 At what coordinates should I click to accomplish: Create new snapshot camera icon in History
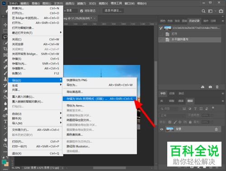pos(210,87)
